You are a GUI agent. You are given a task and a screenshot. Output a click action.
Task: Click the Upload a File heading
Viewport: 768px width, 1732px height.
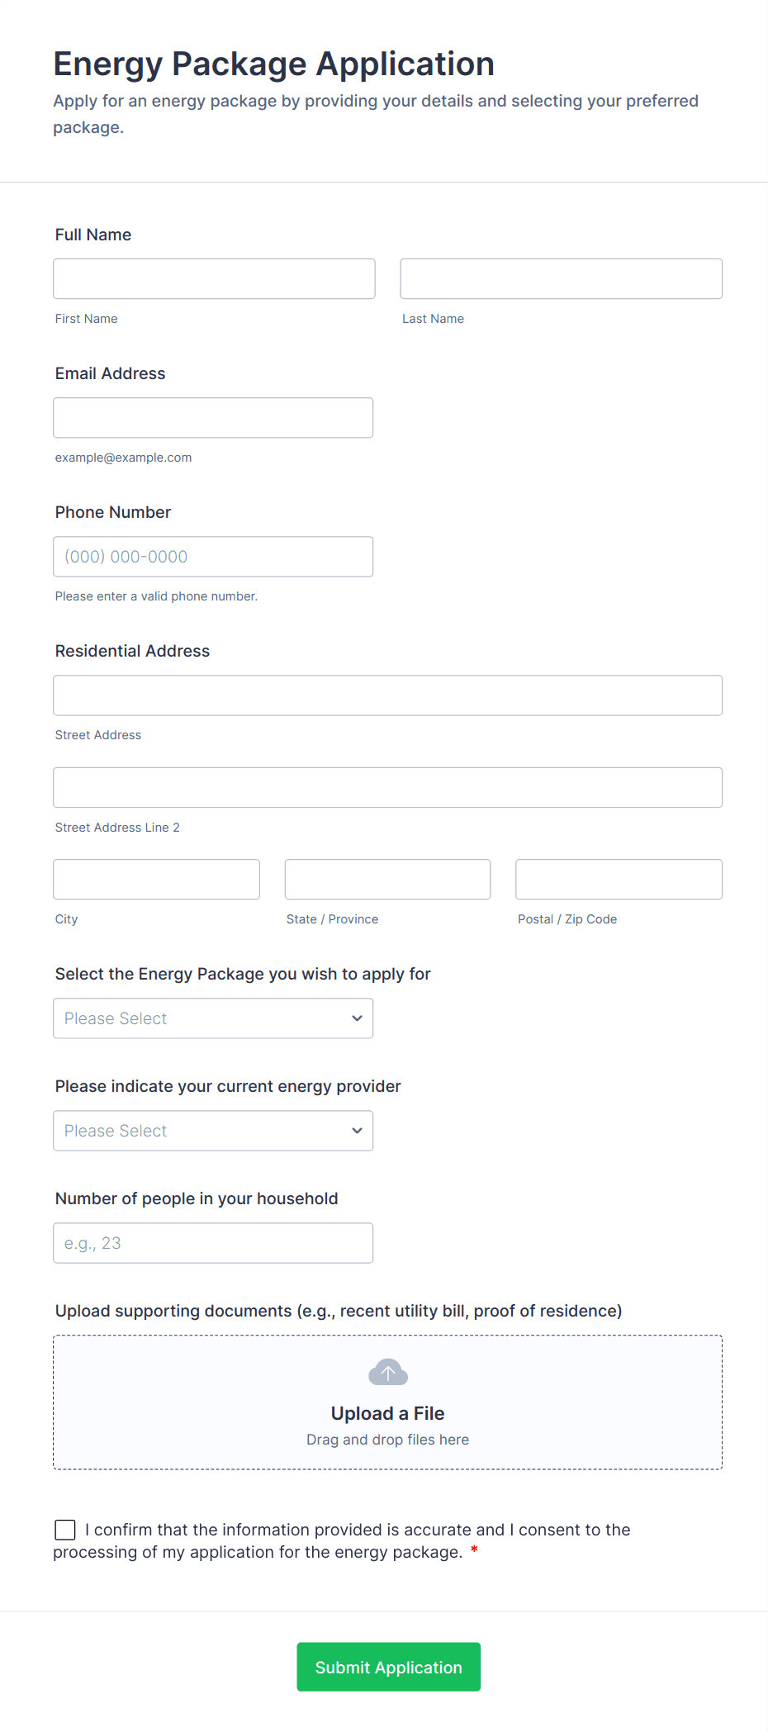[387, 1413]
